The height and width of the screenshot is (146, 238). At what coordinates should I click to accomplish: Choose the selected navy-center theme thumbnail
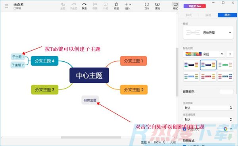click(208, 65)
